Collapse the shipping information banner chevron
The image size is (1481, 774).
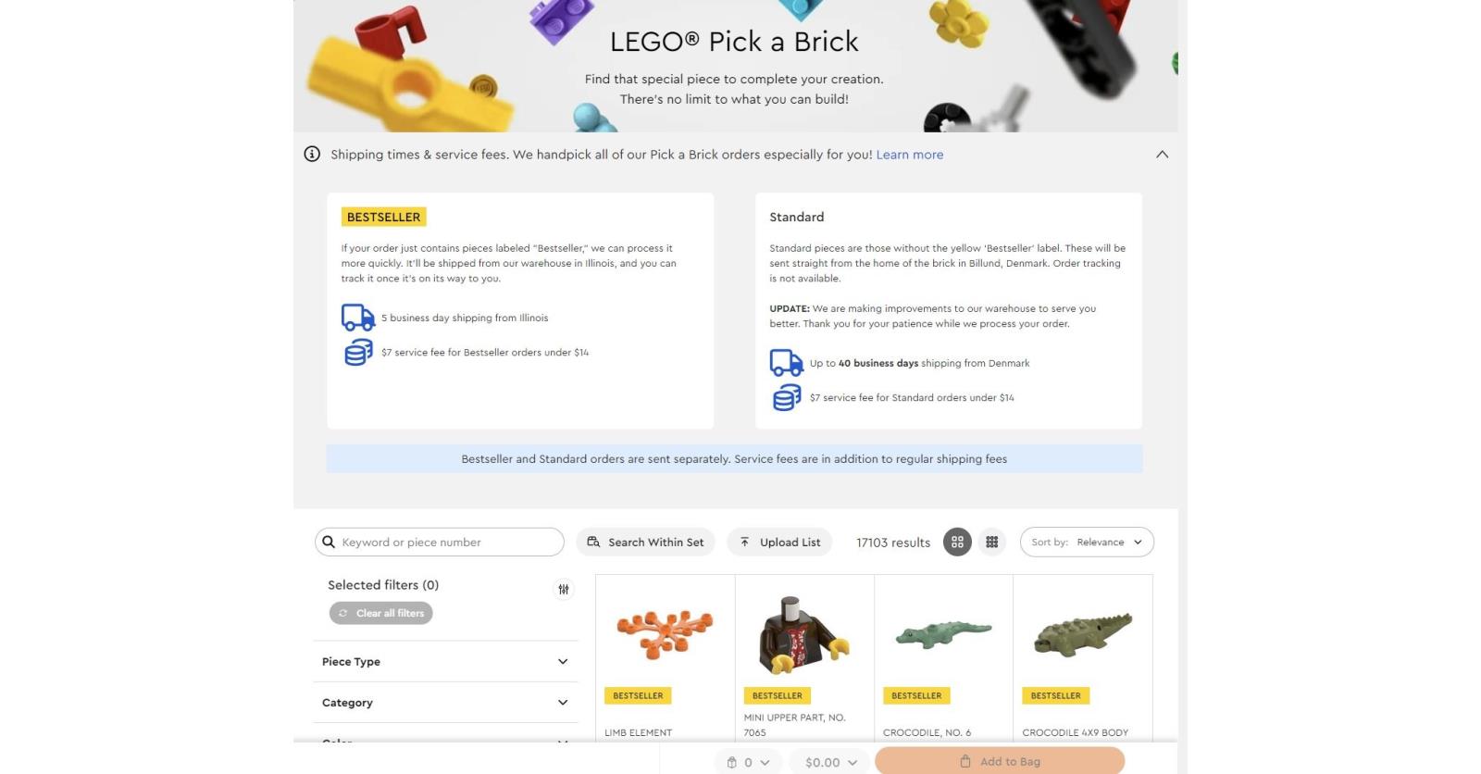pyautogui.click(x=1163, y=155)
